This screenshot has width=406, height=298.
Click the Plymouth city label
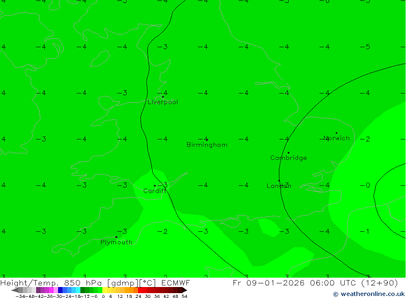(116, 242)
